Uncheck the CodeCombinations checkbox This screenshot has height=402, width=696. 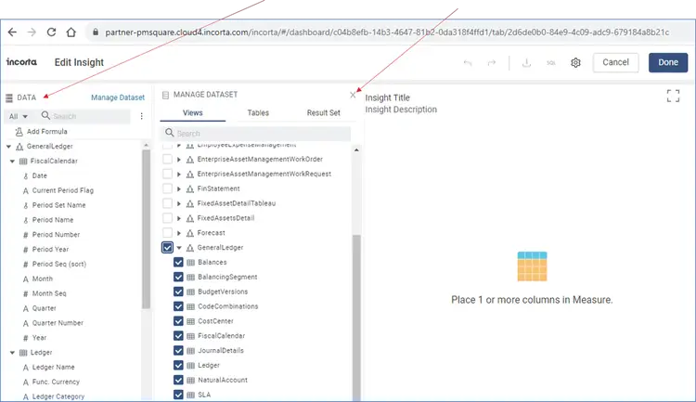(178, 306)
